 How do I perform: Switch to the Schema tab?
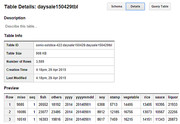(116, 6)
